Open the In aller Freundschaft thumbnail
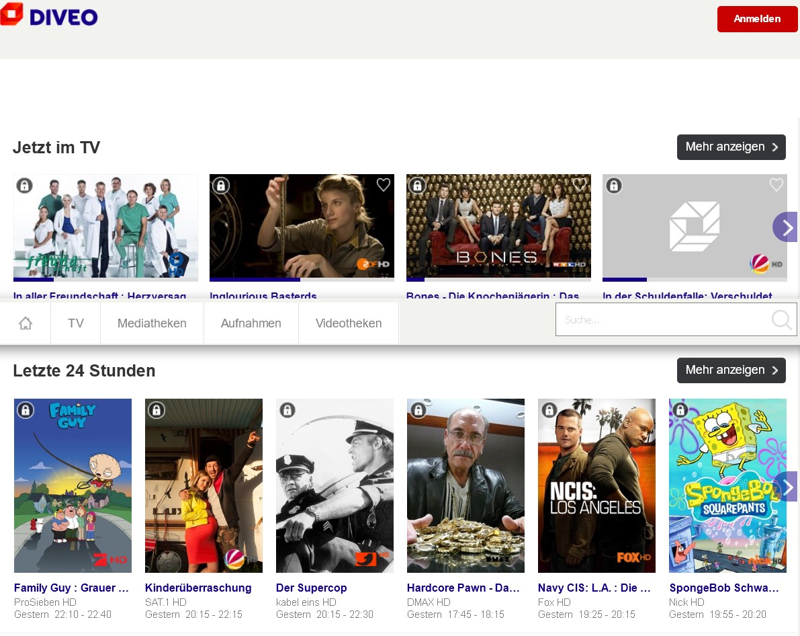 (105, 226)
